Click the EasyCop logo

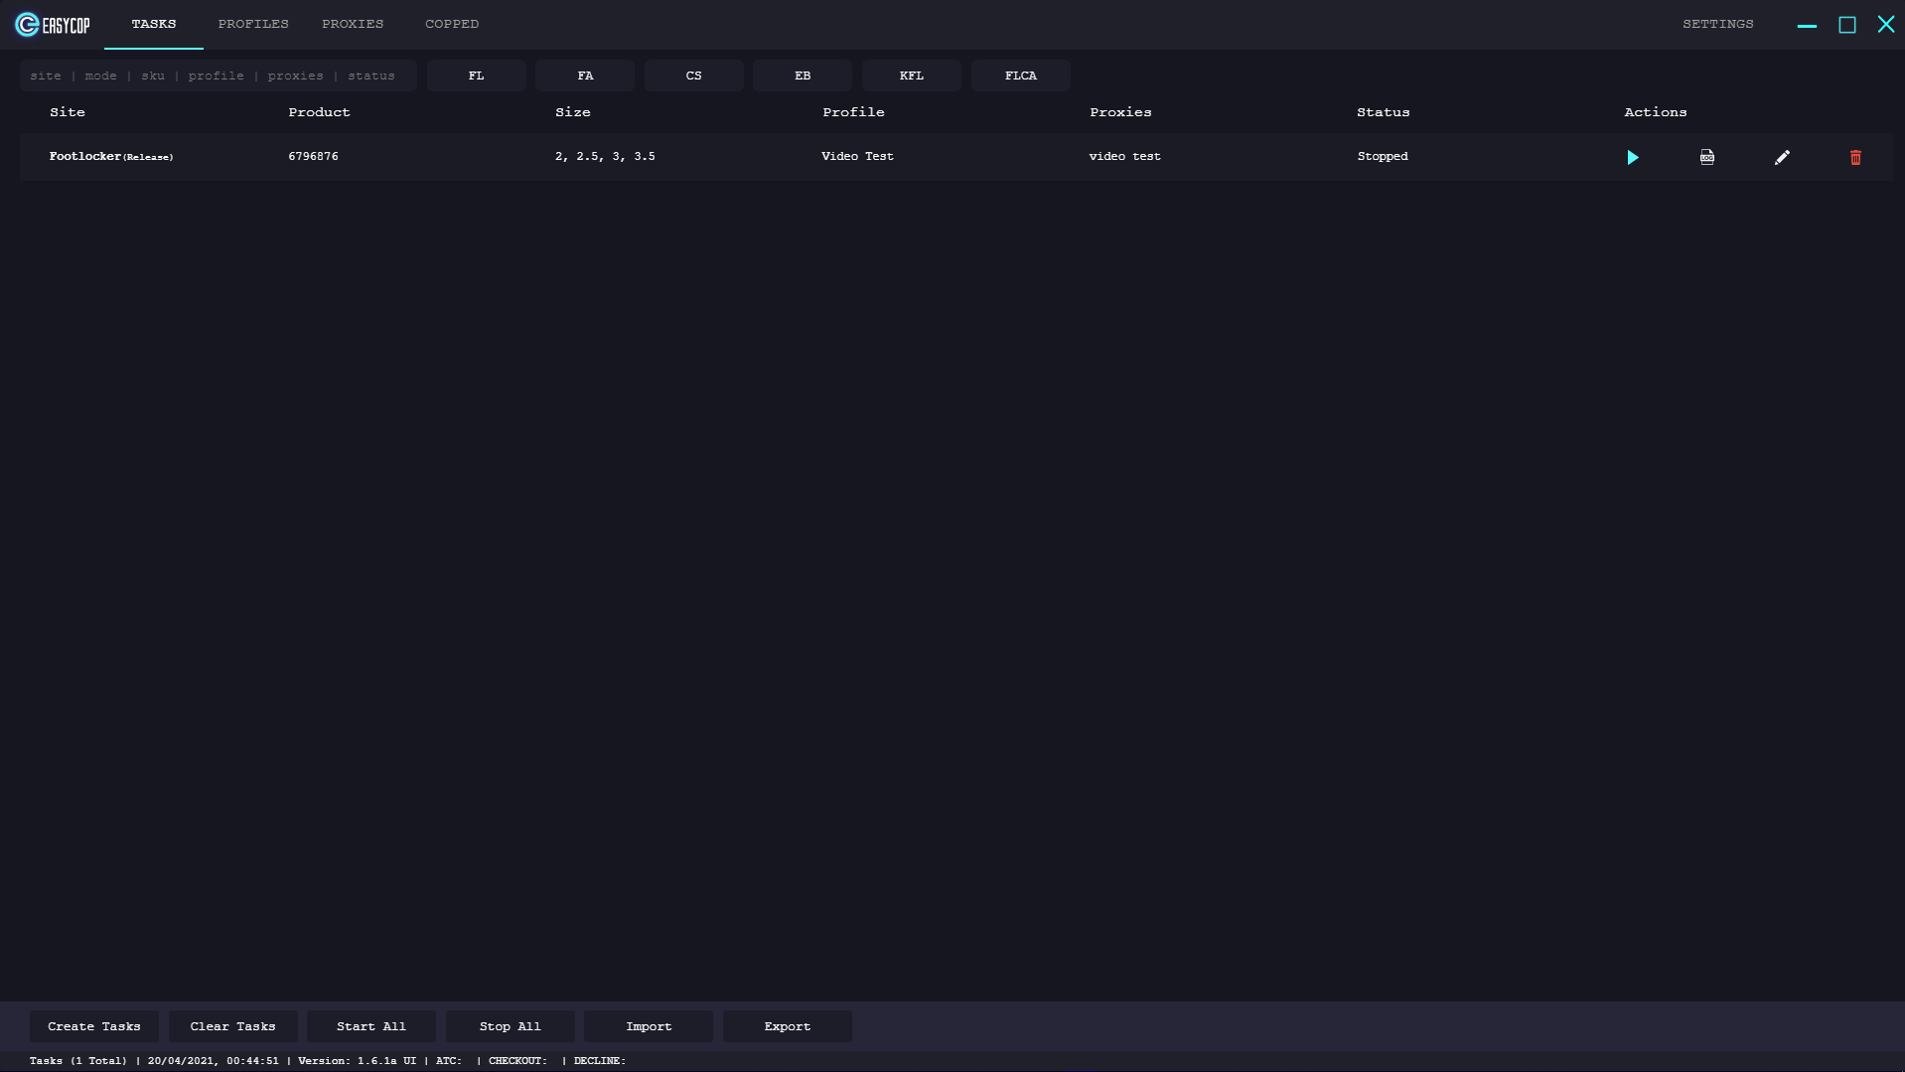53,25
